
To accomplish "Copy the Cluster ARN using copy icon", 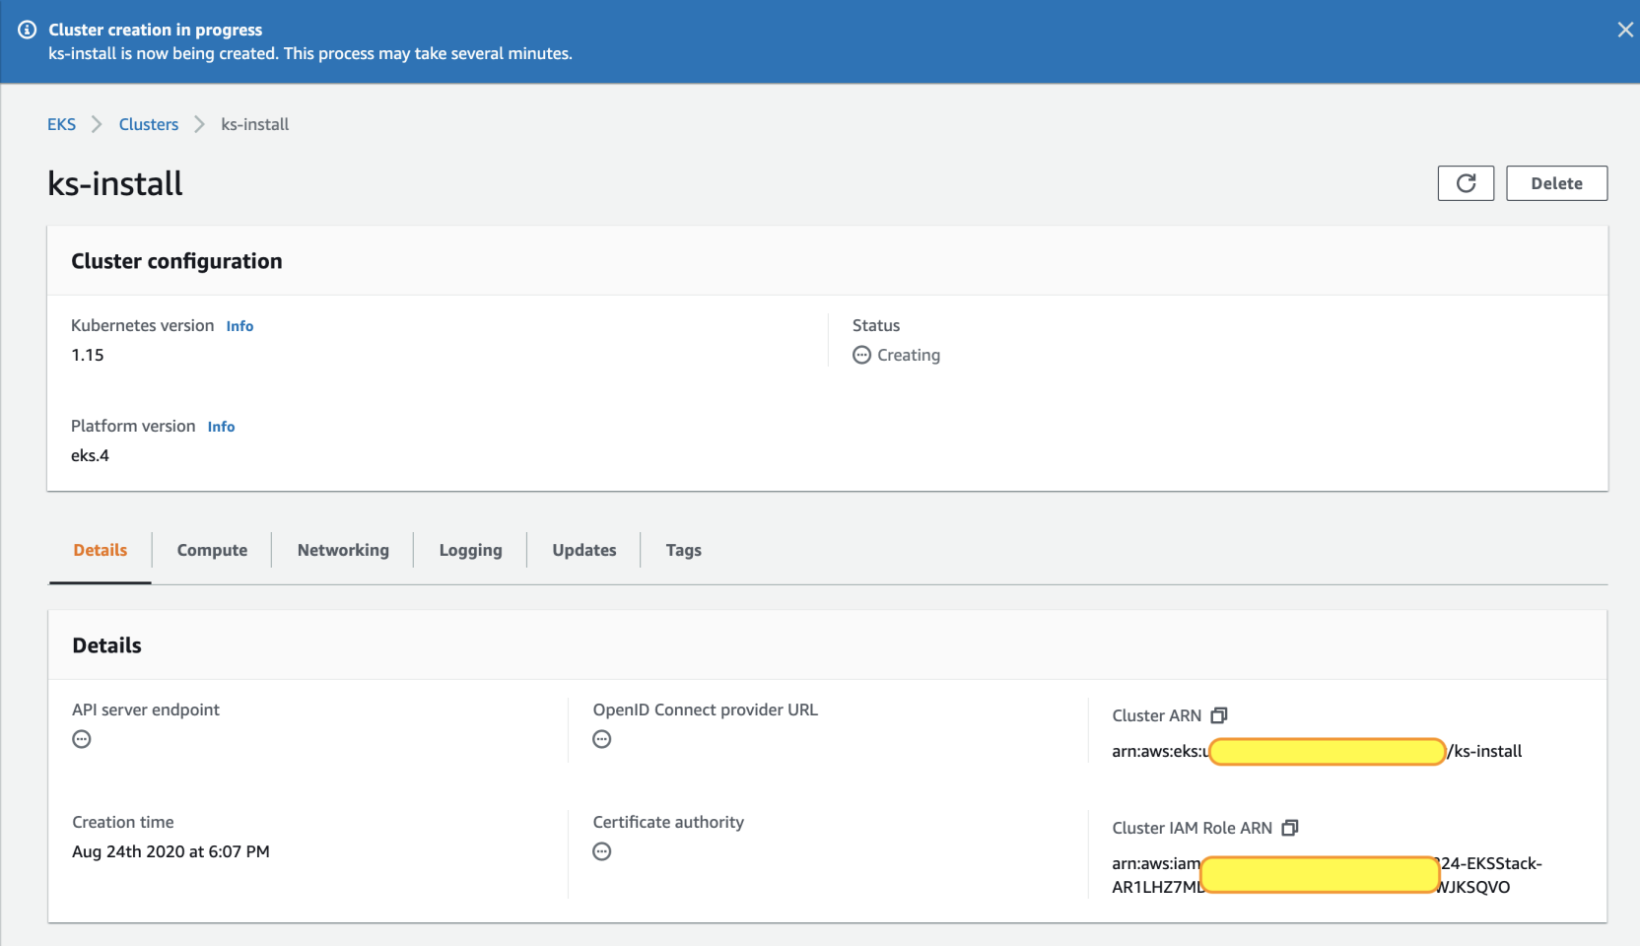I will [x=1219, y=715].
